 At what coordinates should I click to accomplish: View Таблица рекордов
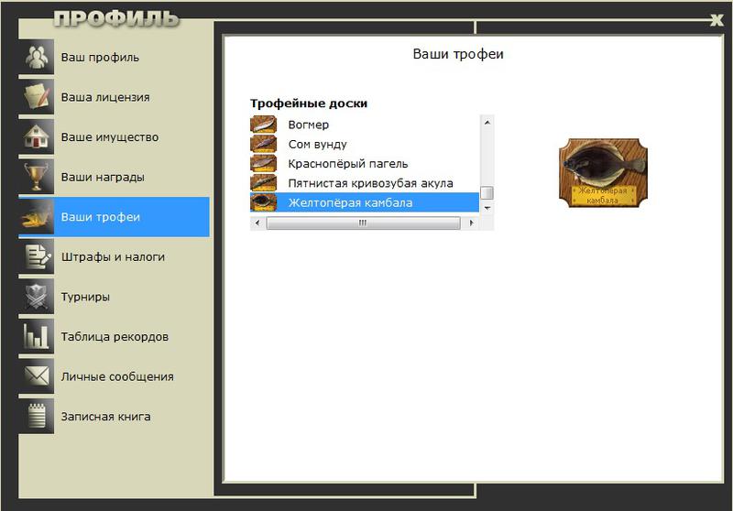click(114, 336)
